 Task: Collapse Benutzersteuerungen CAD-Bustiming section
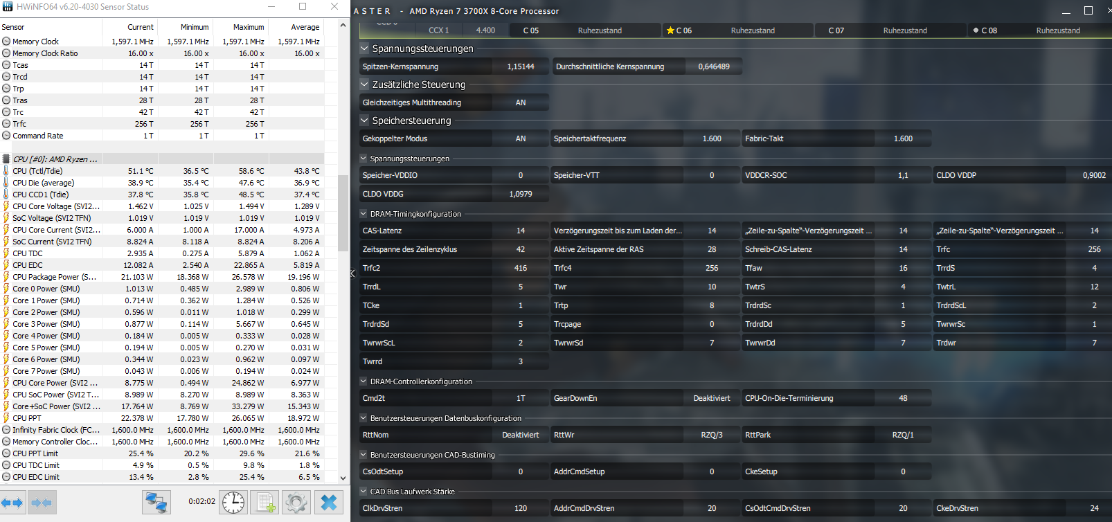click(364, 455)
